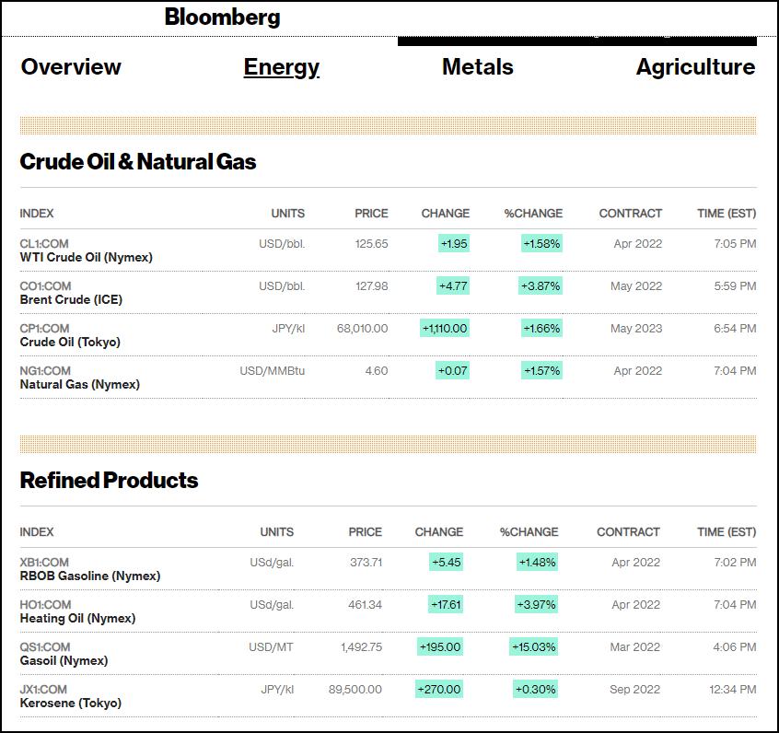Select Crude Oil (Tokyo) index
Viewport: 779px width, 733px height.
point(70,343)
